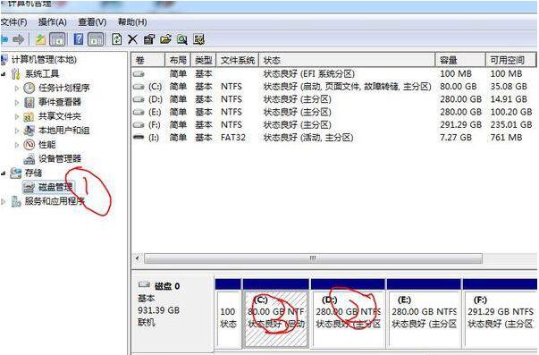This screenshot has height=355, width=539.
Task: Sort by the 文件系统 column header
Action: (x=237, y=60)
